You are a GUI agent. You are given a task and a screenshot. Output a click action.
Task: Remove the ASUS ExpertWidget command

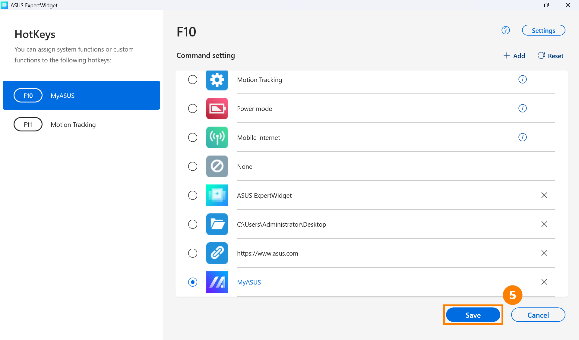point(544,195)
